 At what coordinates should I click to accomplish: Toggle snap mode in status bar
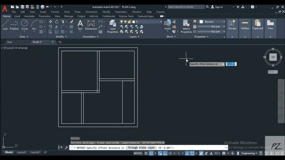pyautogui.click(x=151, y=153)
